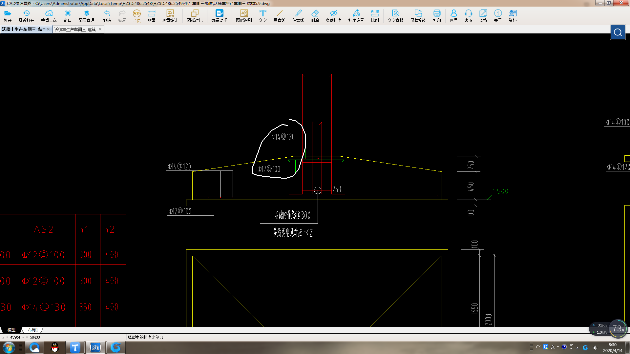
Task: Open the QQ penguin taskbar icon
Action: coord(55,347)
